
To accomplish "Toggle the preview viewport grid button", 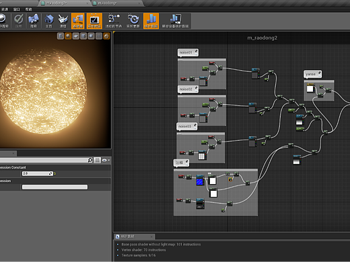I will (99, 36).
